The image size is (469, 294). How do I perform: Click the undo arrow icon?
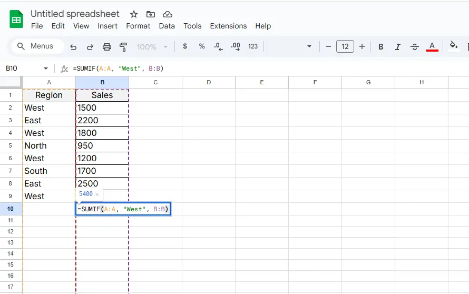point(73,46)
